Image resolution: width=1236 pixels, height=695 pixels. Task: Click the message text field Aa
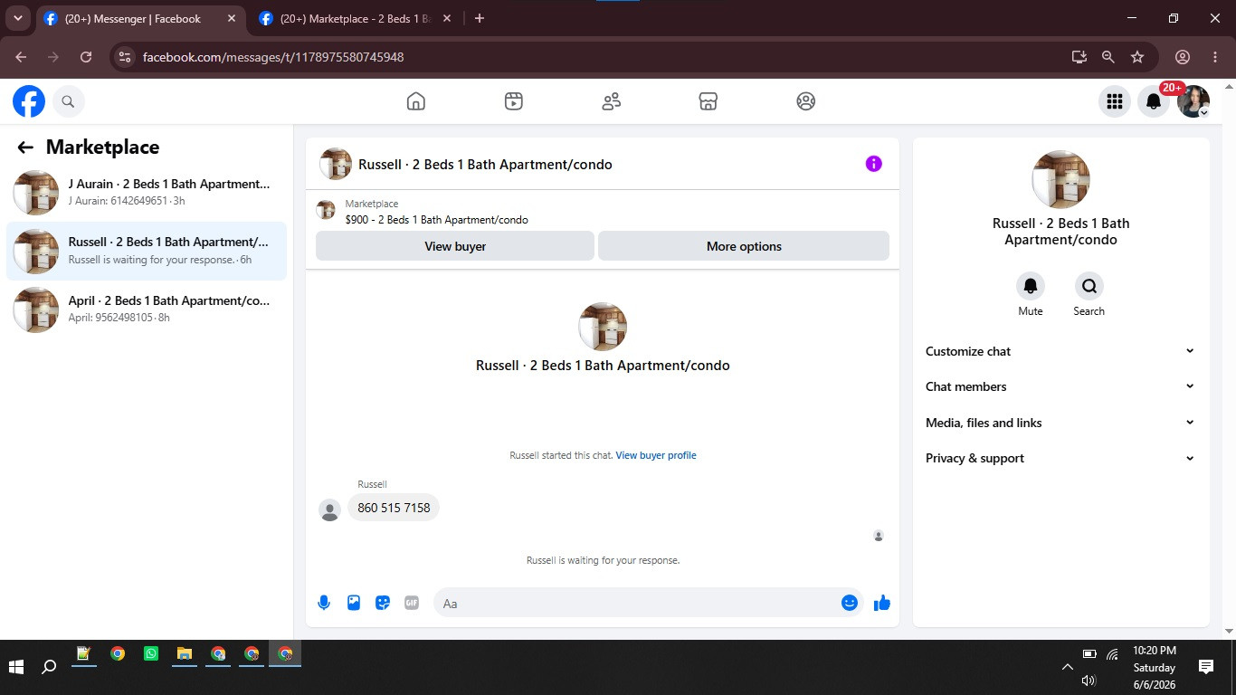(x=636, y=603)
